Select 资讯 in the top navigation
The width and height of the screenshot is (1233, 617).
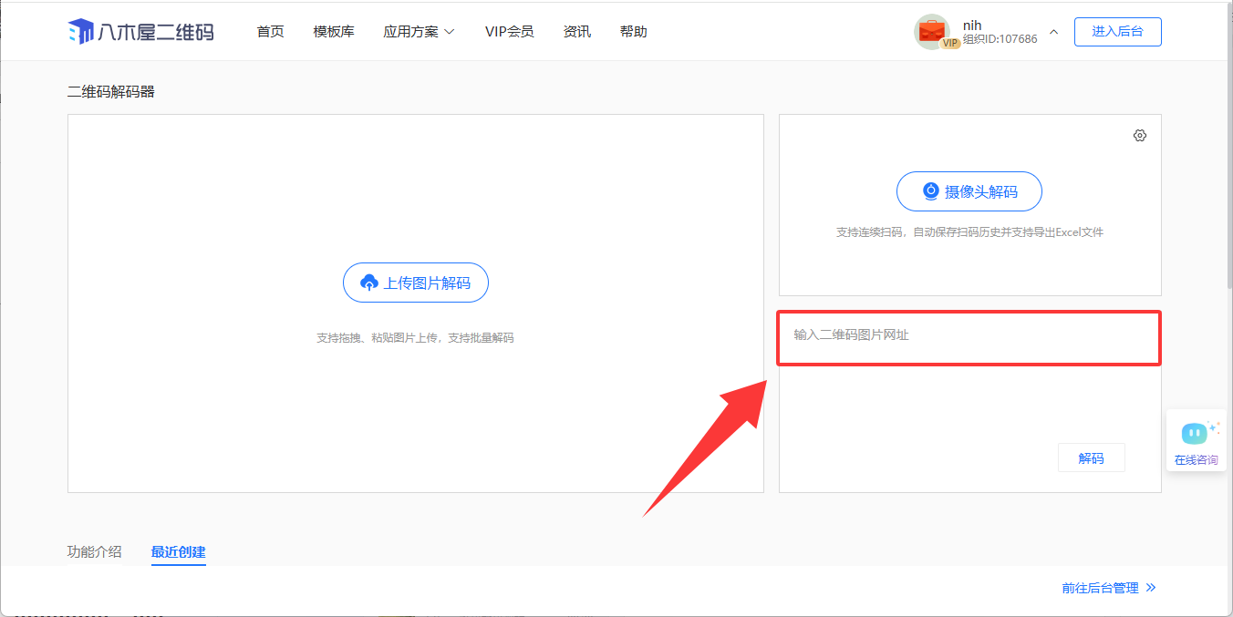[576, 32]
